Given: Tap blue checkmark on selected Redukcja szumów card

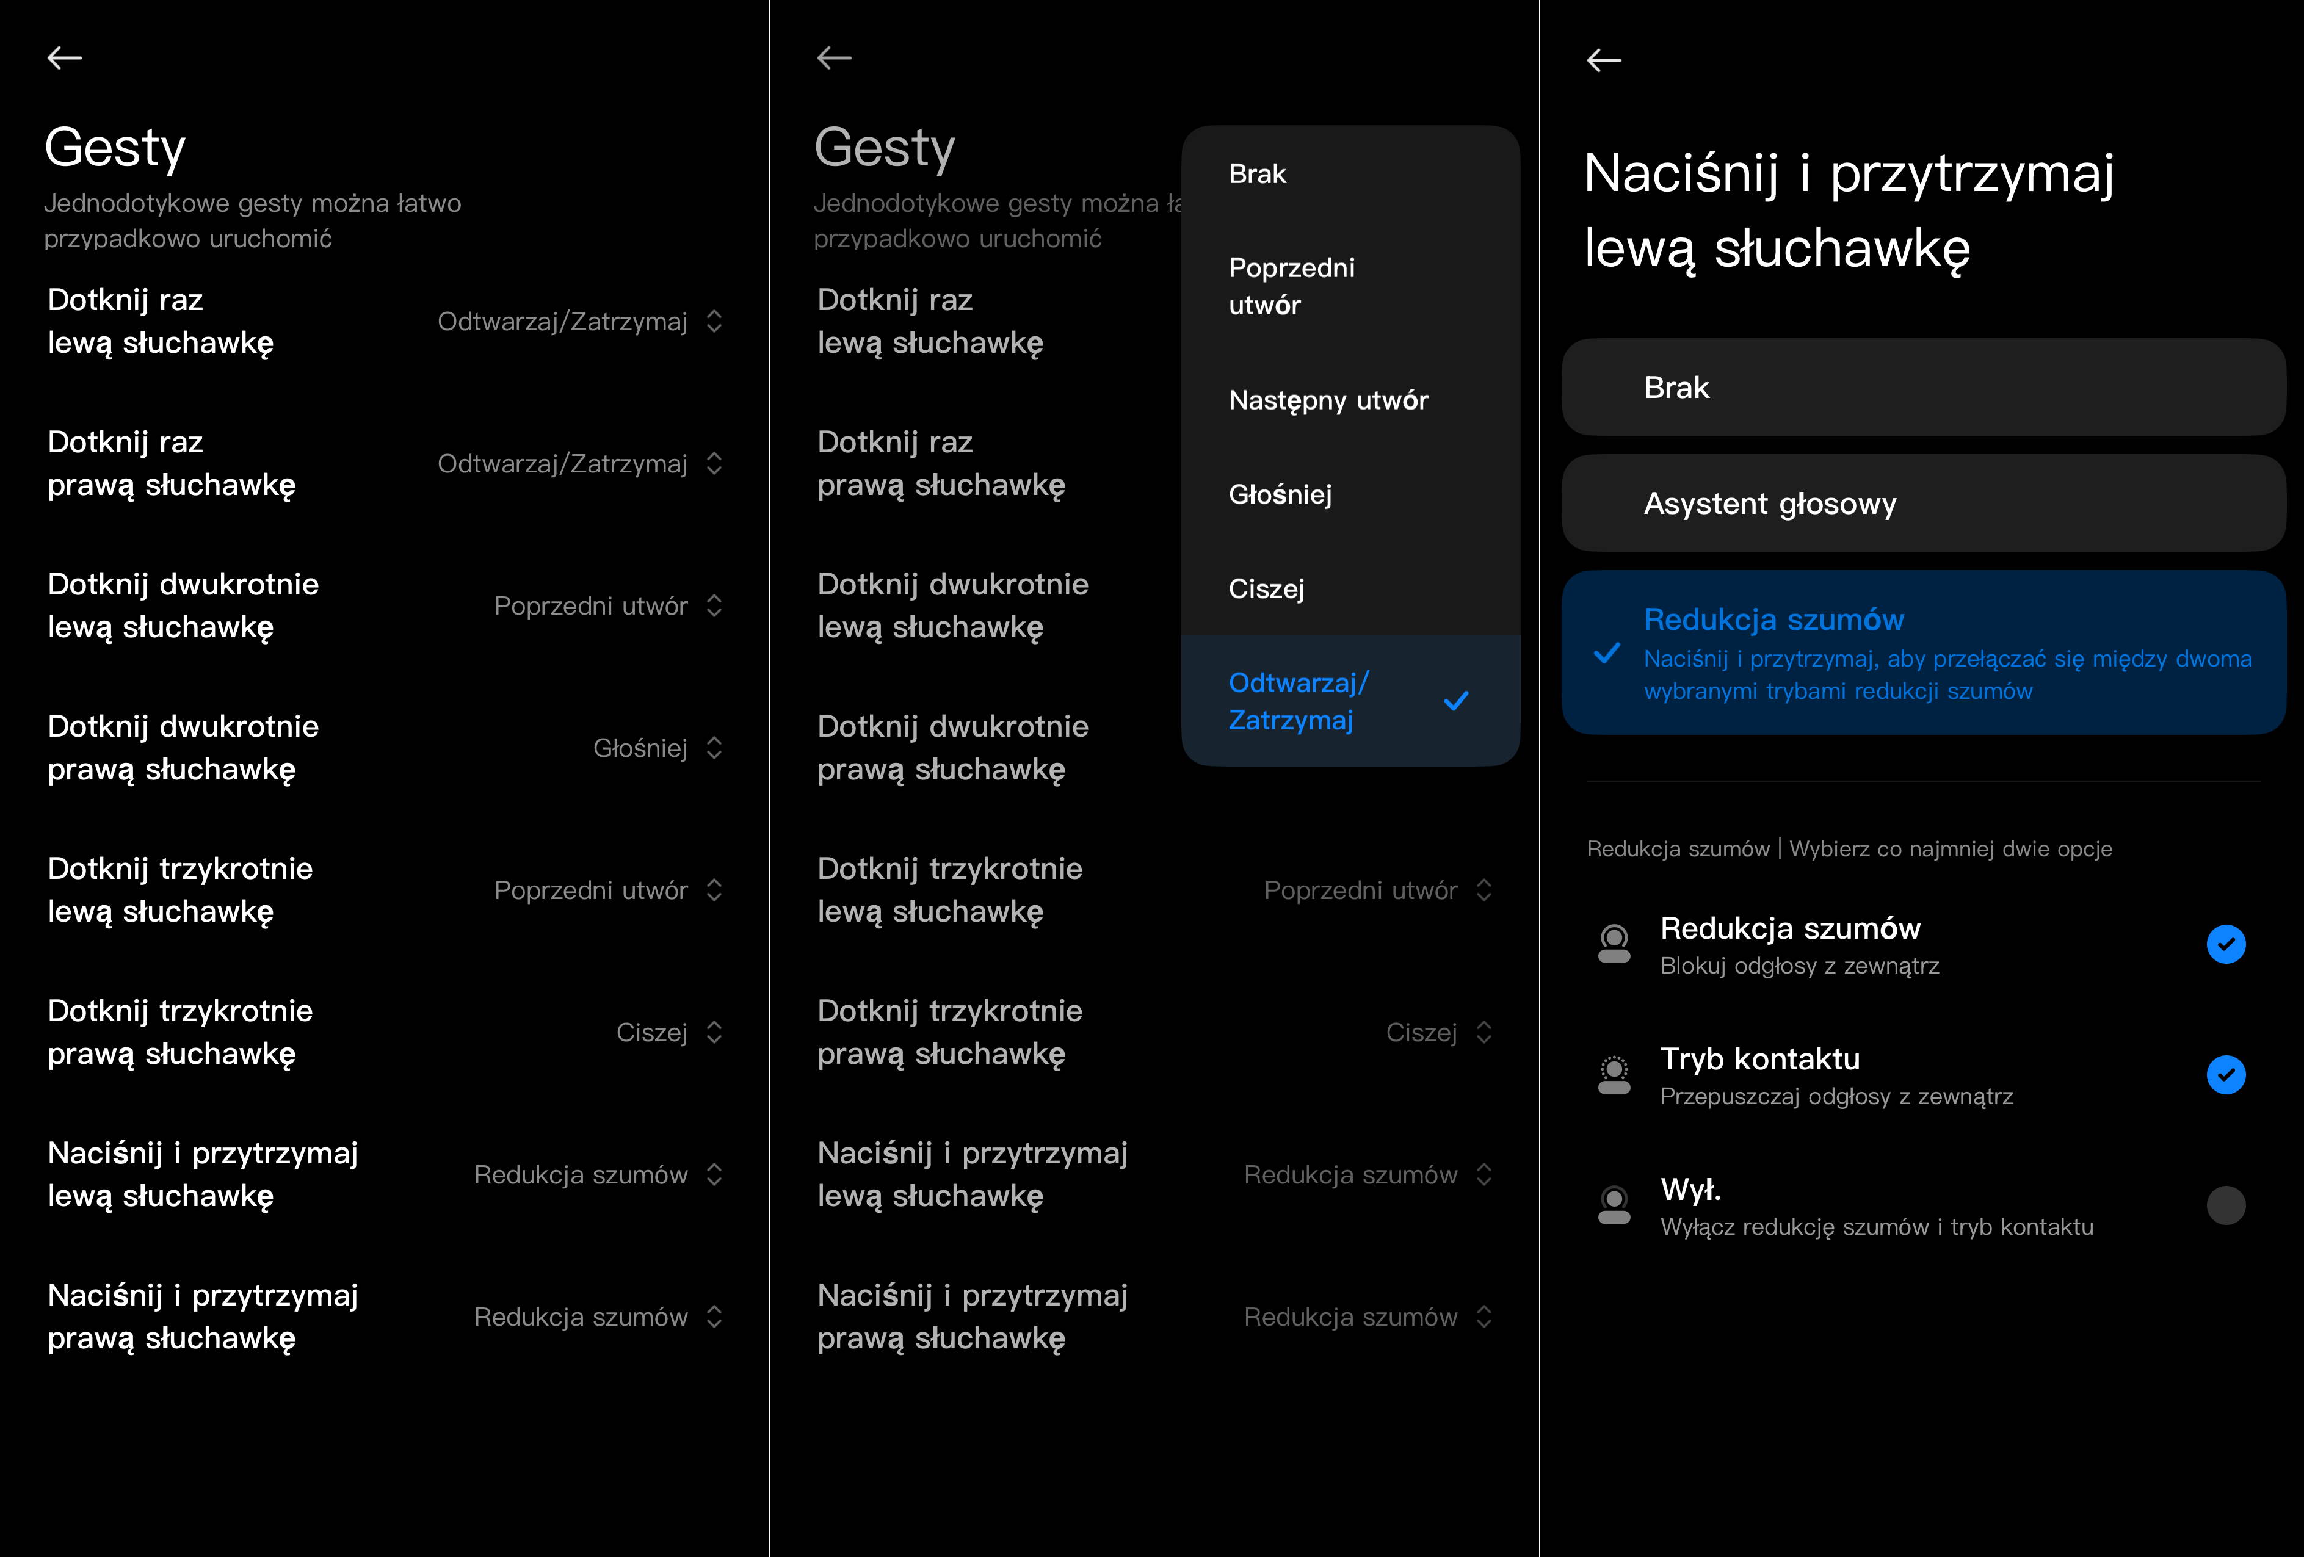Looking at the screenshot, I should (1606, 653).
